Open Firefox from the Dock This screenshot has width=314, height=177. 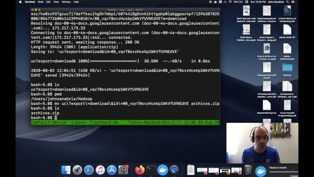click(139, 170)
